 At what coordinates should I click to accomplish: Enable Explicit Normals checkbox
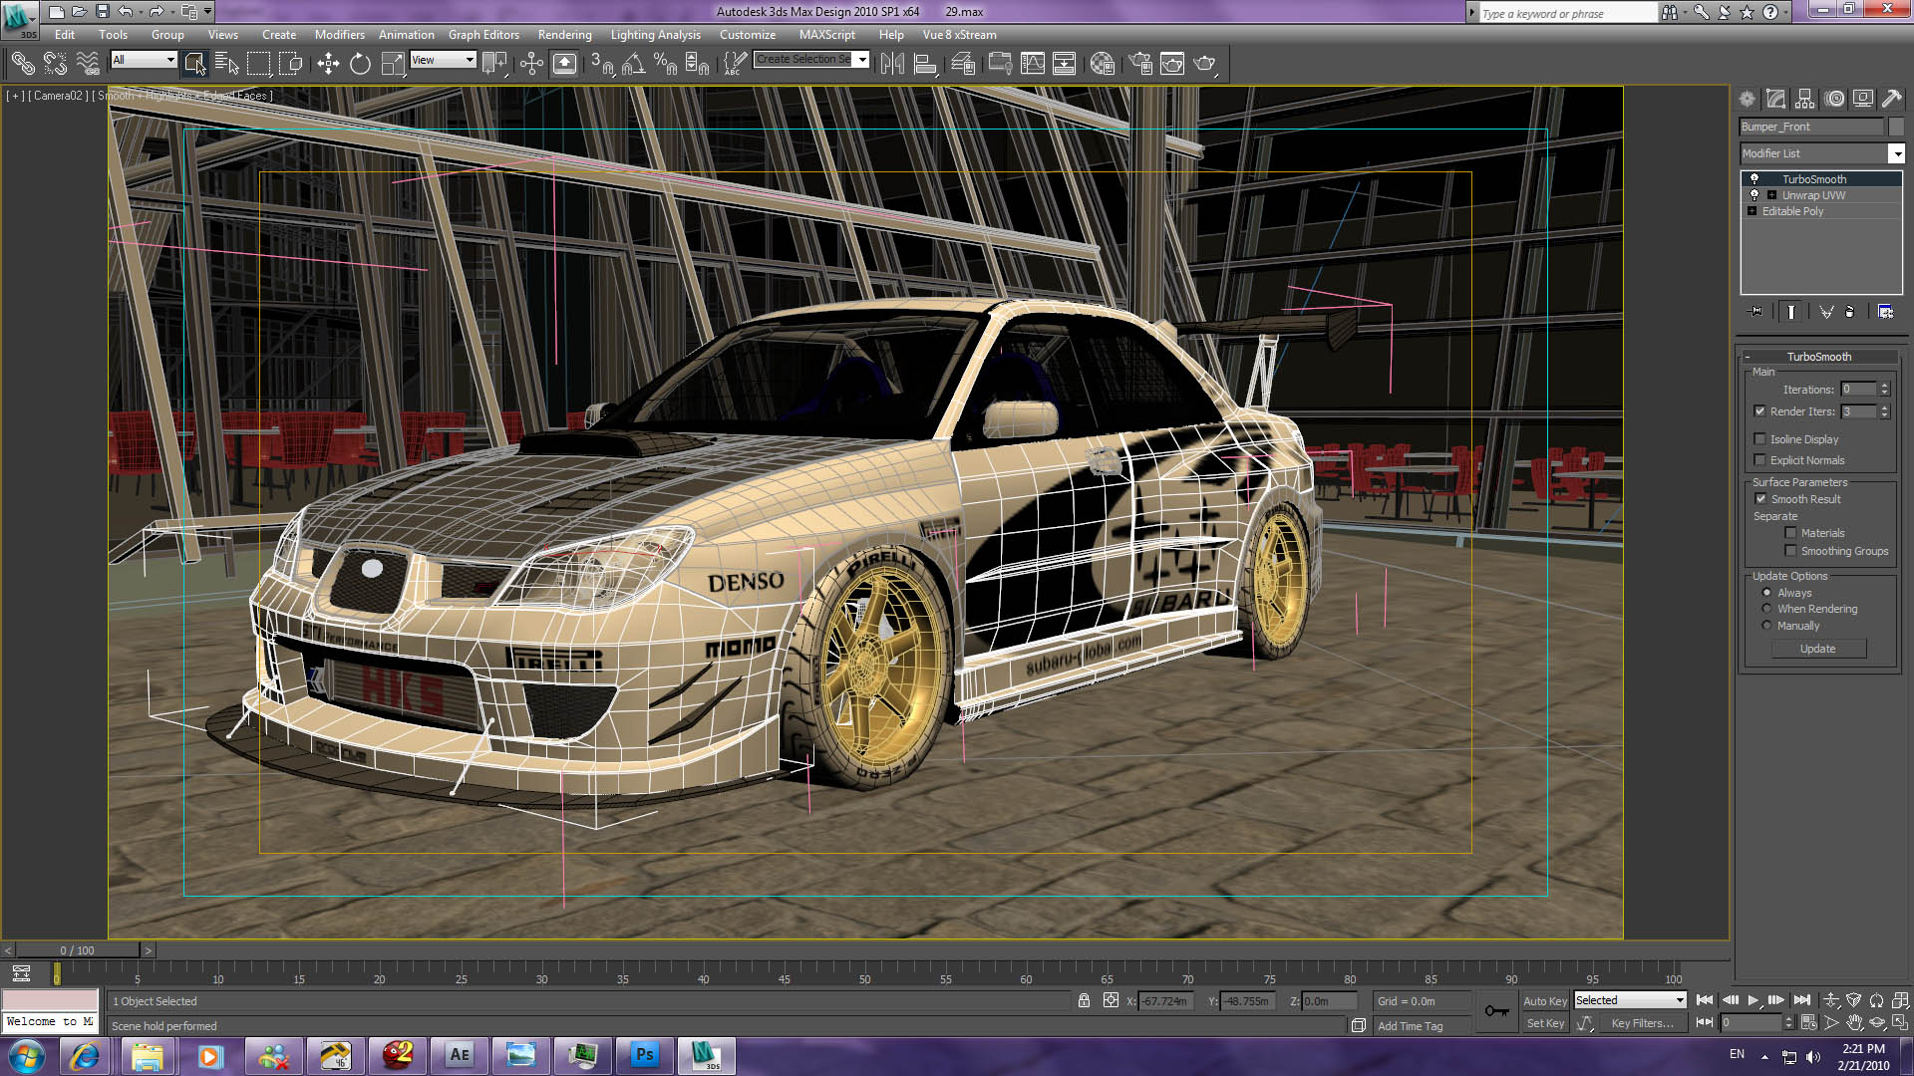pos(1759,460)
